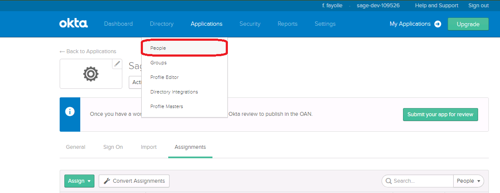Go Back to Applications
Image resolution: width=500 pixels, height=193 pixels.
88,51
